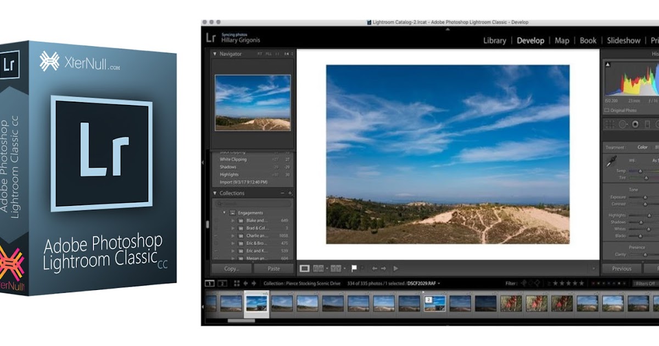The width and height of the screenshot is (659, 346).
Task: Click the shadow clipping triangle in histogram
Action: coord(608,64)
